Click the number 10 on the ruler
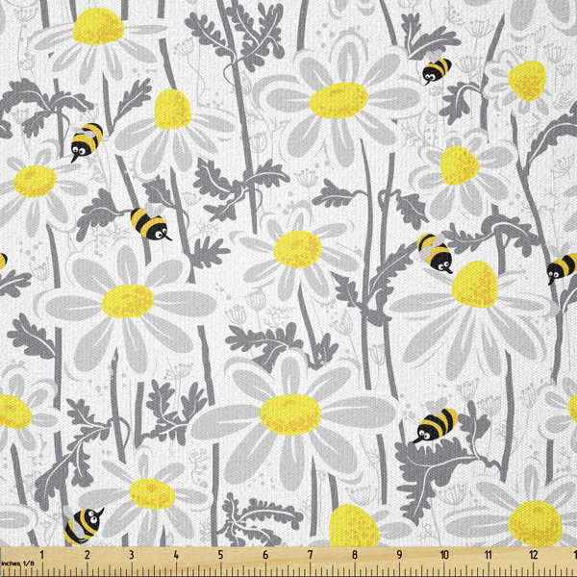 click(444, 555)
